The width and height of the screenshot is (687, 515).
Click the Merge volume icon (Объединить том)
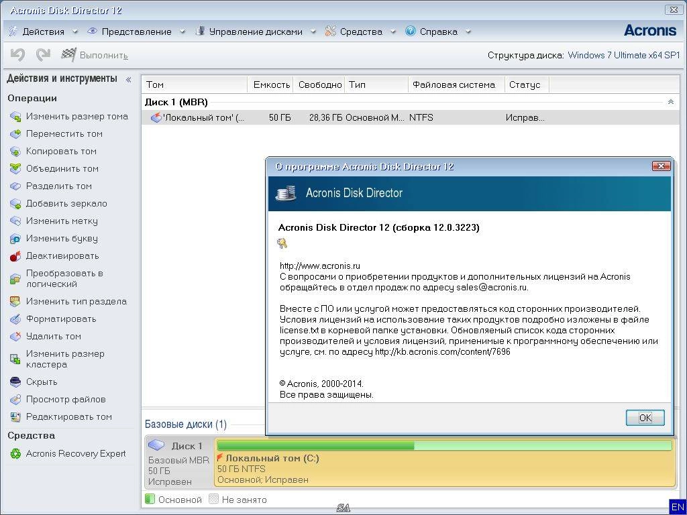[x=15, y=169]
